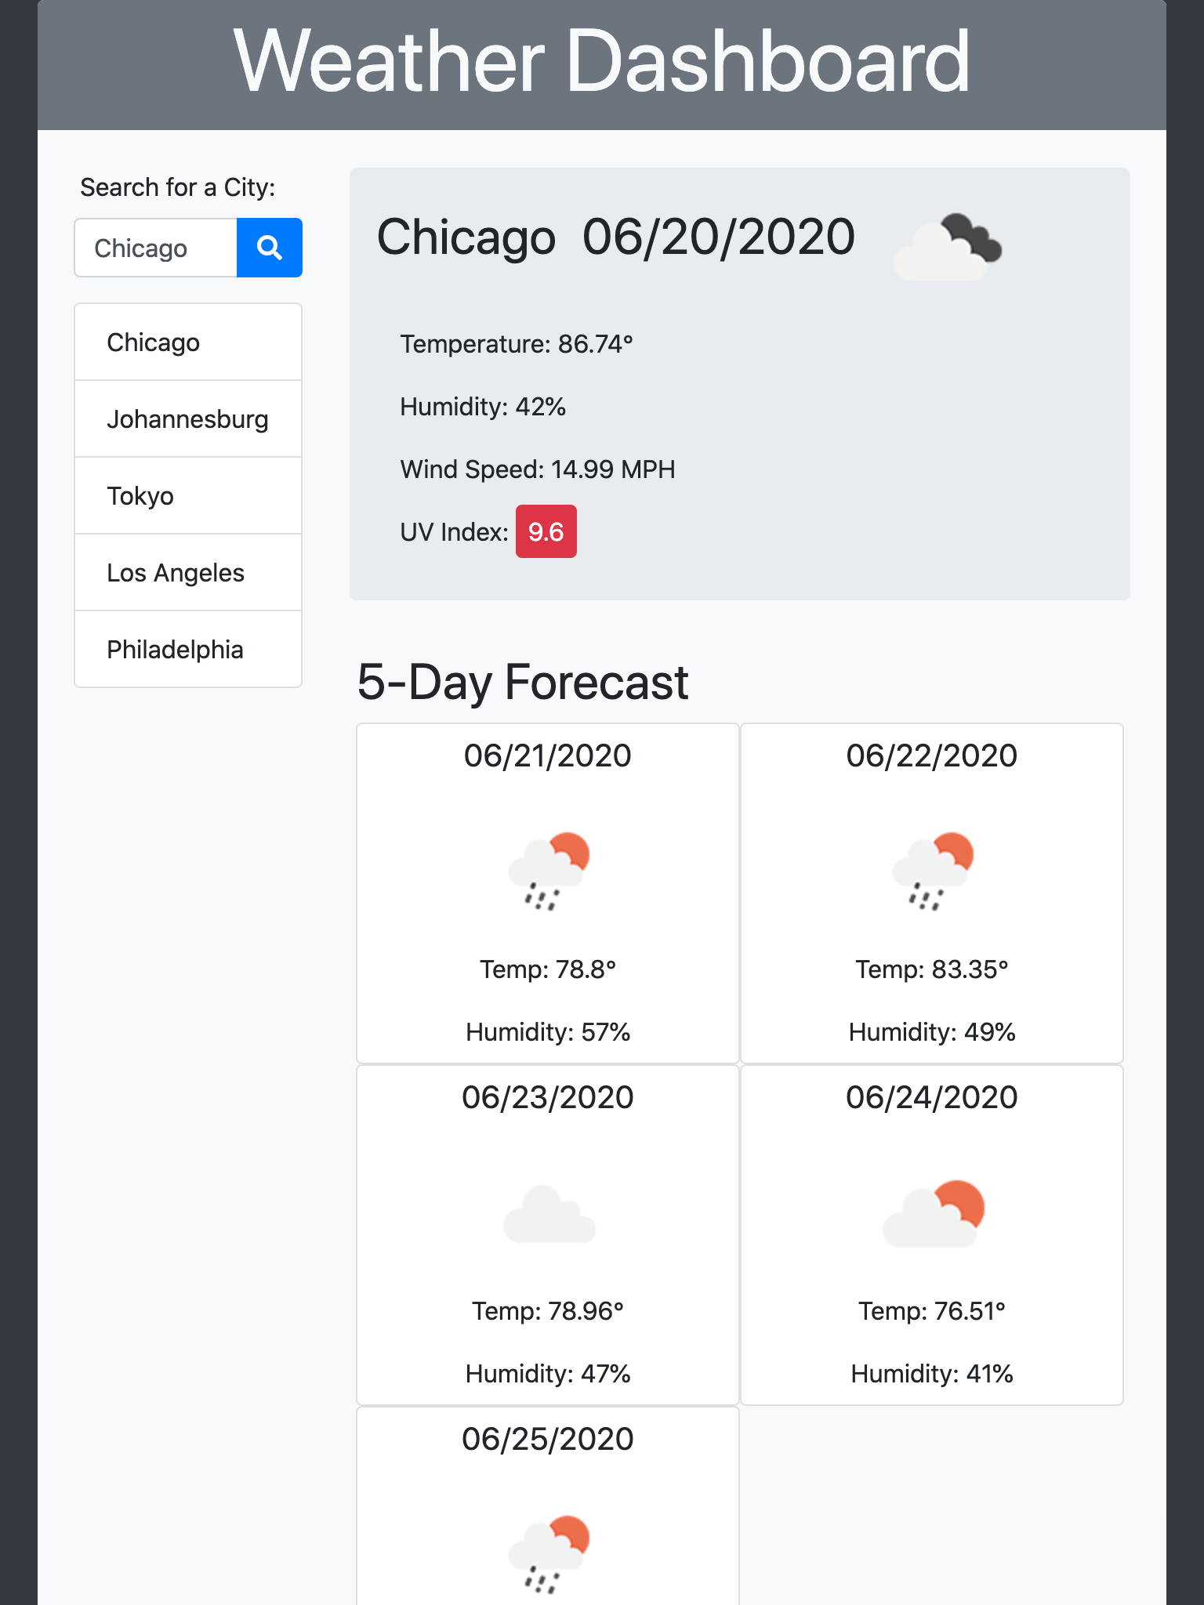Viewport: 1204px width, 1605px height.
Task: Click the cloudy icon beside Chicago's date
Action: 948,247
